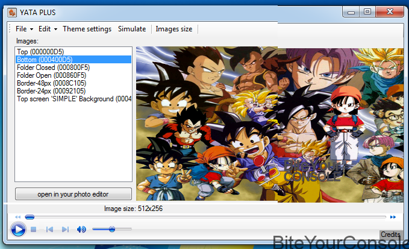Viewport: 409px width, 249px height.
Task: Click the media Play button
Action: 18,230
